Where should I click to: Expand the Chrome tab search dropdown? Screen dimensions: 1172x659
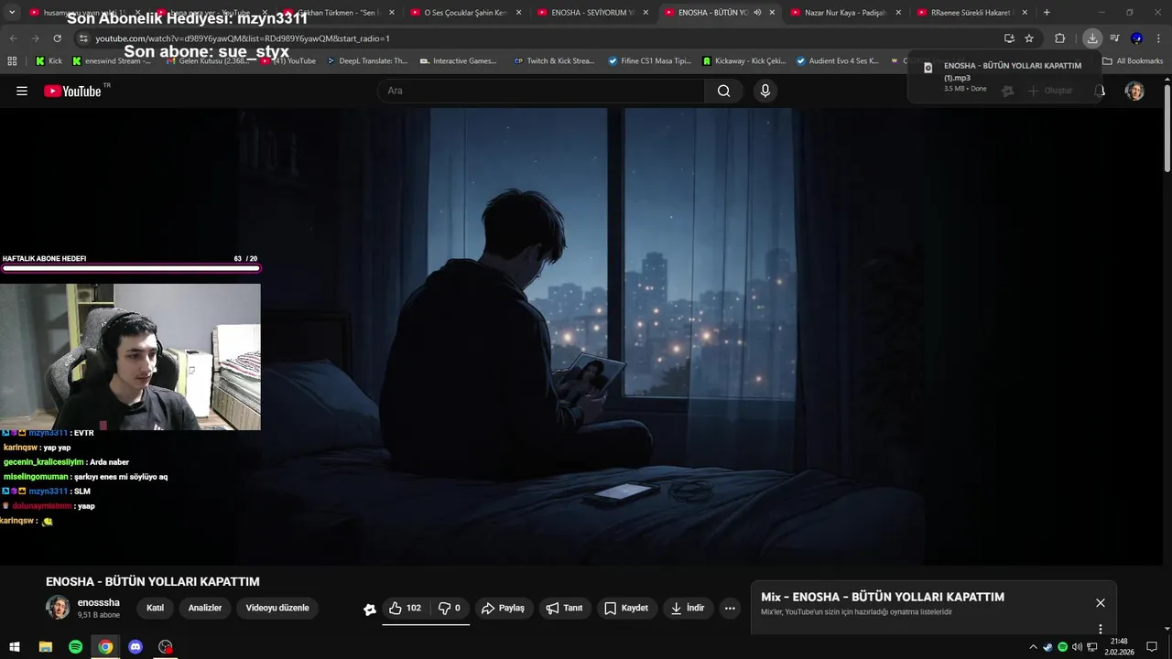tap(12, 13)
